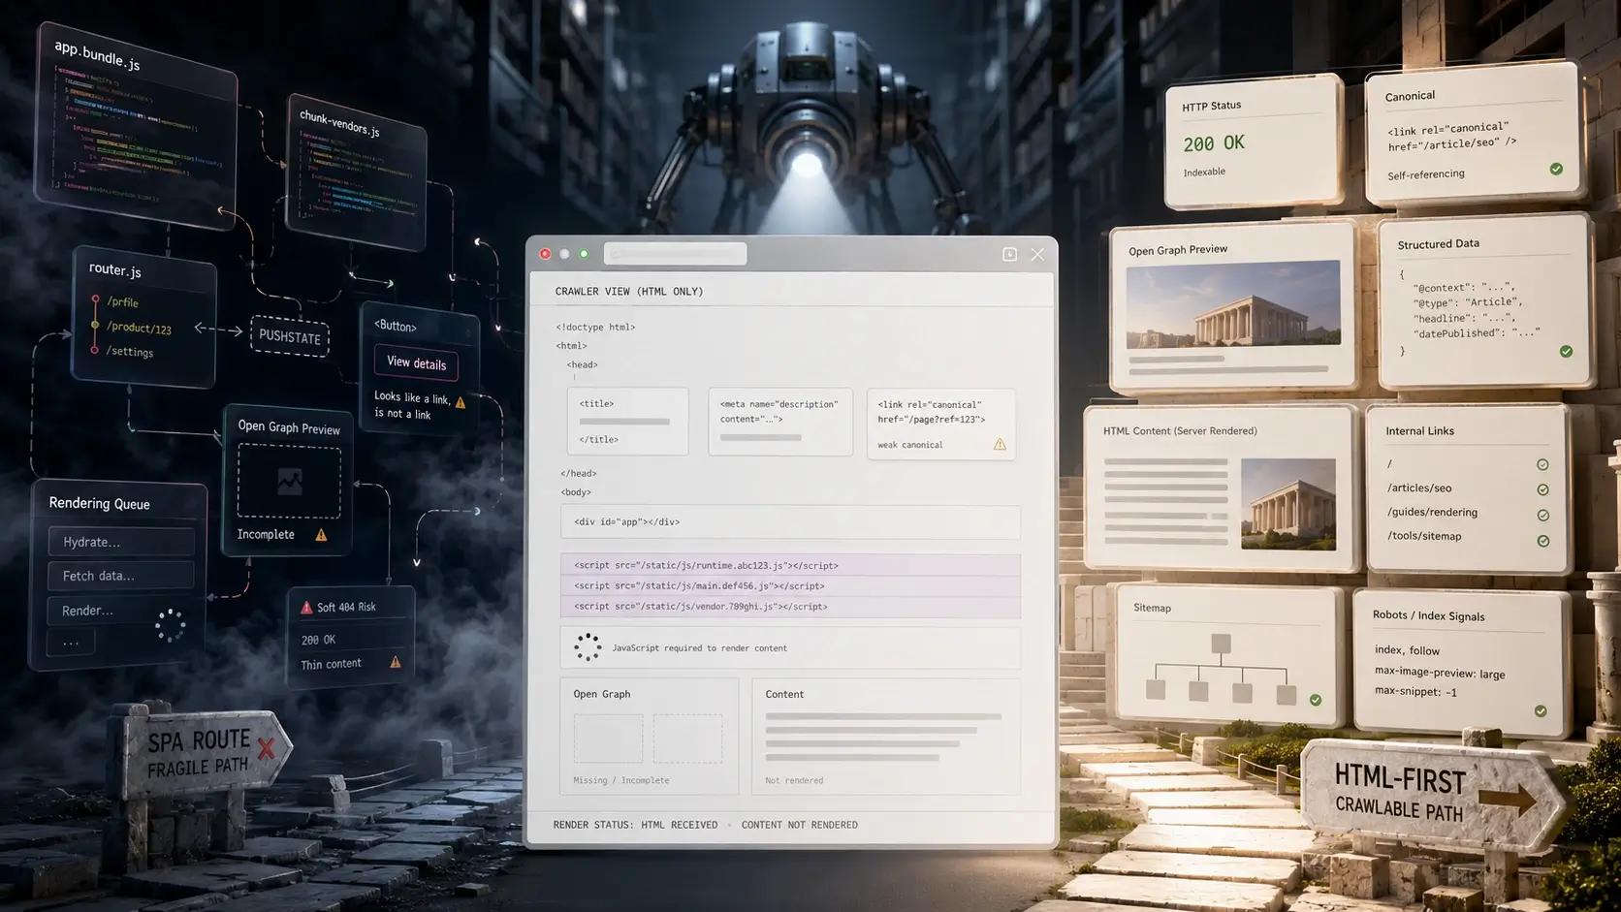Open the "/" link under Internal Links

point(1389,464)
